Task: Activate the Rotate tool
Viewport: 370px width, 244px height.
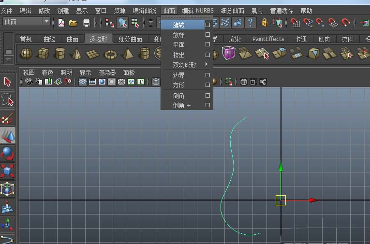Action: click(x=8, y=153)
